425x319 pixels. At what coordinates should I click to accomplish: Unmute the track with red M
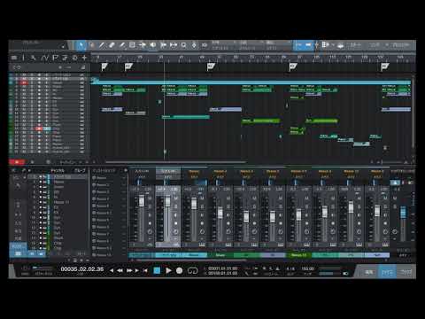[24, 82]
